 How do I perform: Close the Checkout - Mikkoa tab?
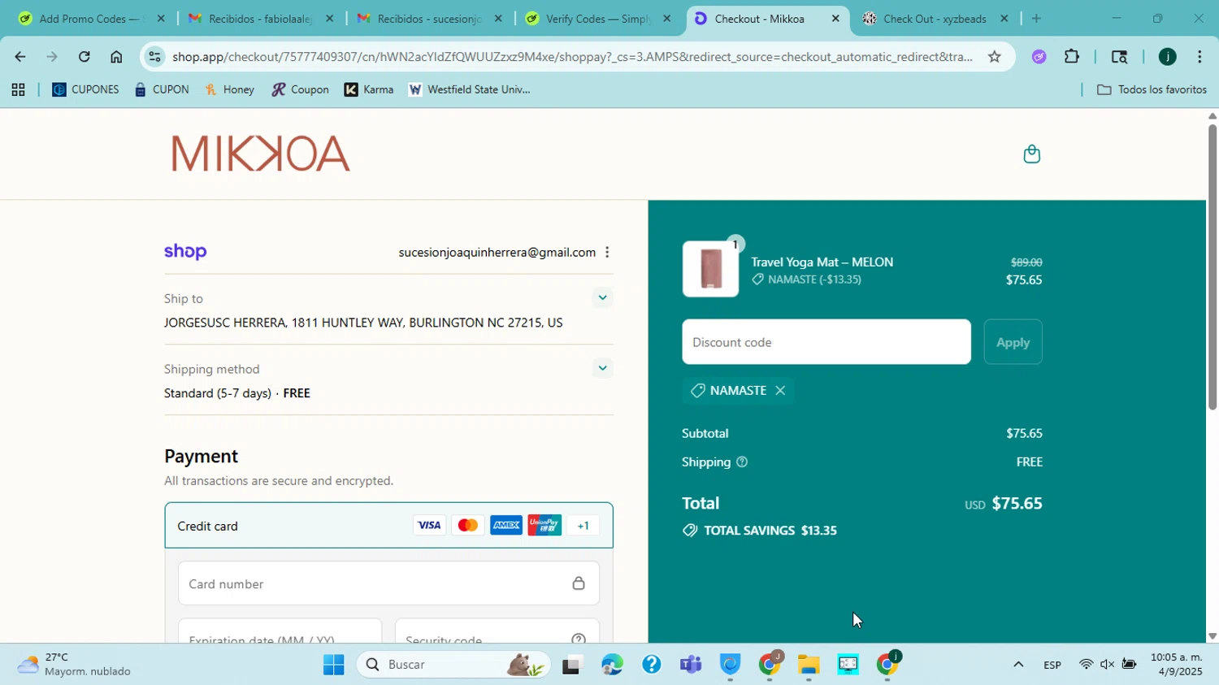(x=835, y=19)
